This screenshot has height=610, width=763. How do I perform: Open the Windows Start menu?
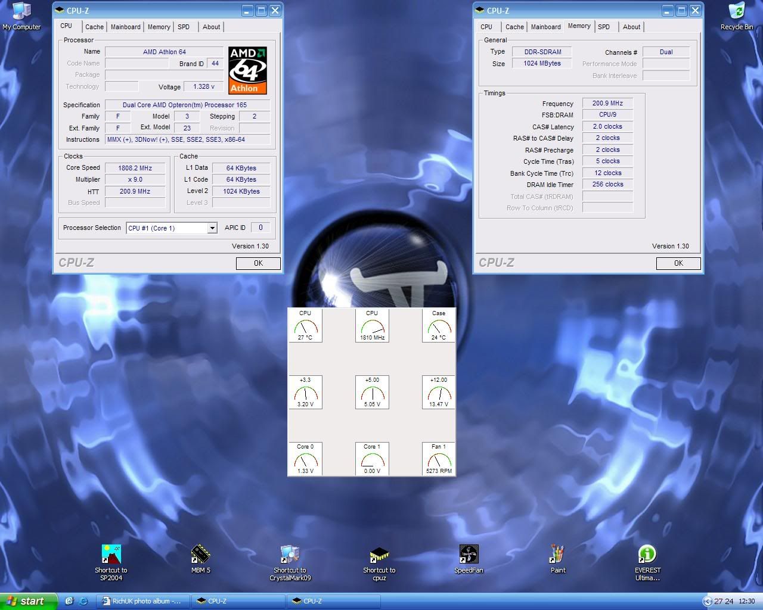tap(29, 601)
